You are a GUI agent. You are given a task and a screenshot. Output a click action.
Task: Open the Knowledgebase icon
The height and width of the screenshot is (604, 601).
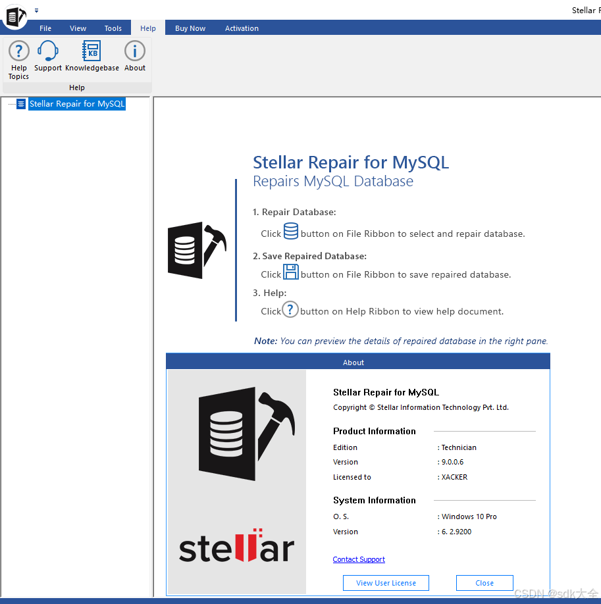click(91, 51)
